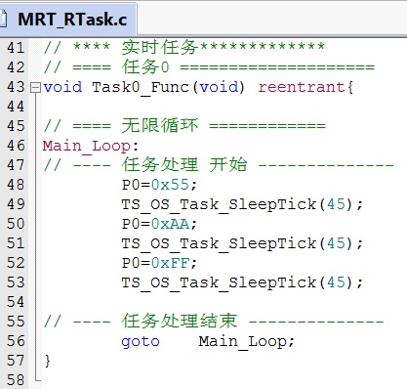Click TS_OS_Task_SleepTick(45) on line 49
The width and height of the screenshot is (407, 389).
(x=242, y=205)
